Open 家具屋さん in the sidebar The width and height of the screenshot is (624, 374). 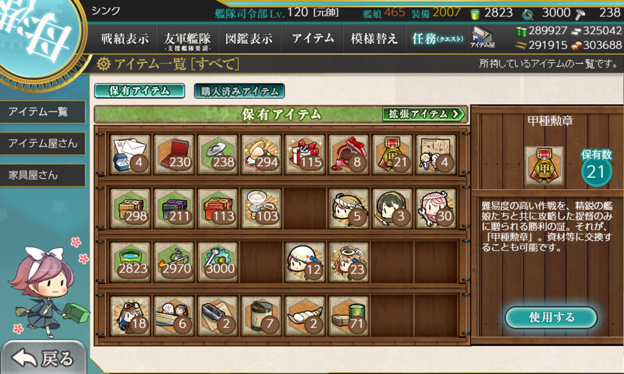43,175
